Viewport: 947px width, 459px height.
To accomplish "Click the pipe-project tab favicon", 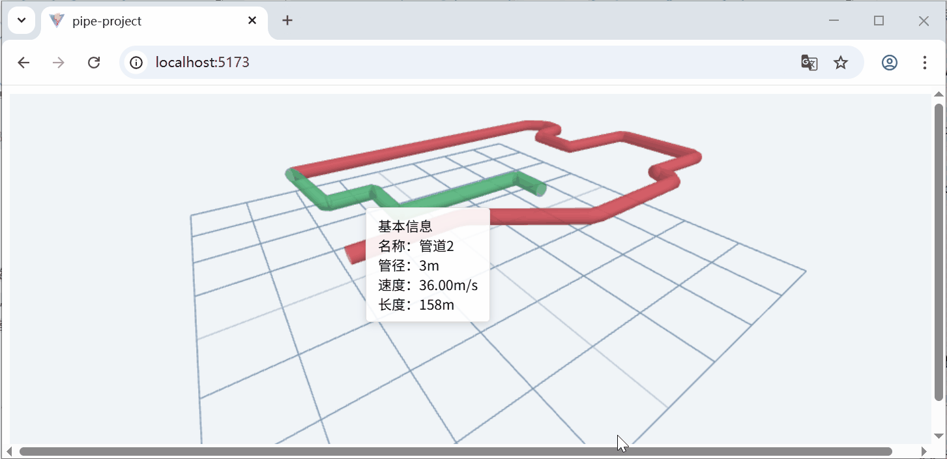I will tap(57, 21).
